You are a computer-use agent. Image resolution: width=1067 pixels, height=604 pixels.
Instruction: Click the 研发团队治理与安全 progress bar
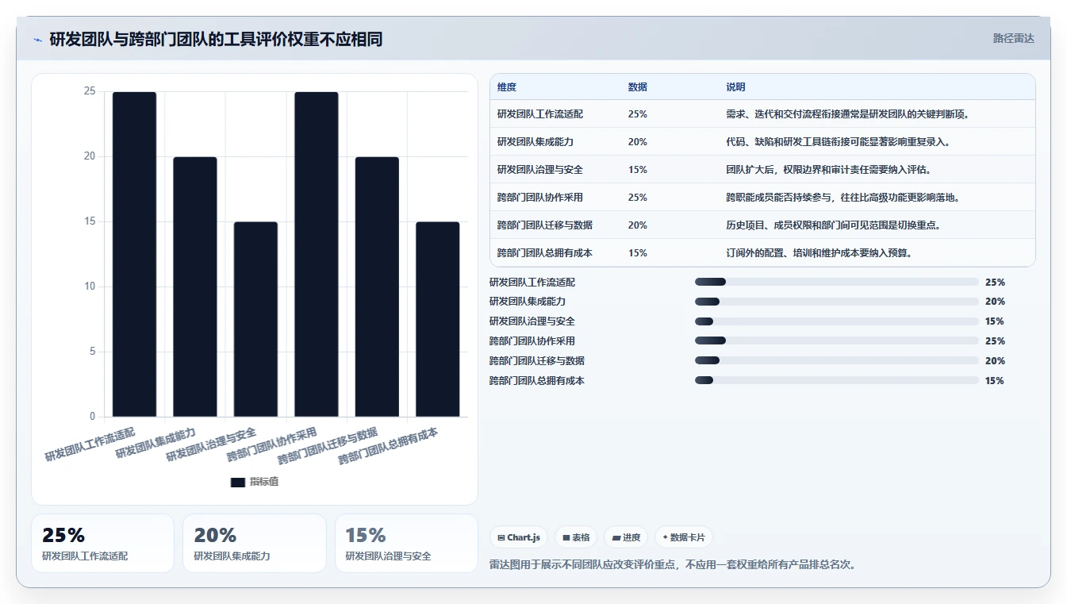click(837, 321)
